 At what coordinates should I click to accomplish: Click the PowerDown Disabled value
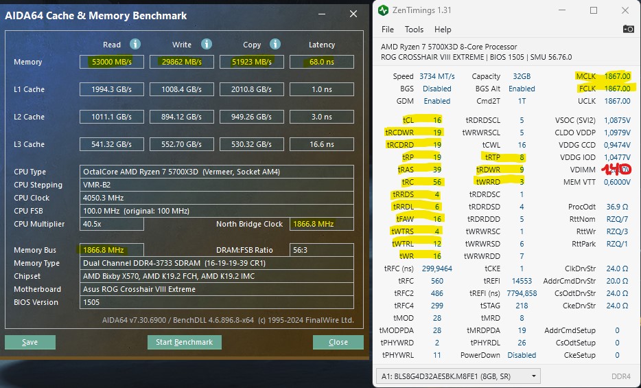(x=522, y=355)
